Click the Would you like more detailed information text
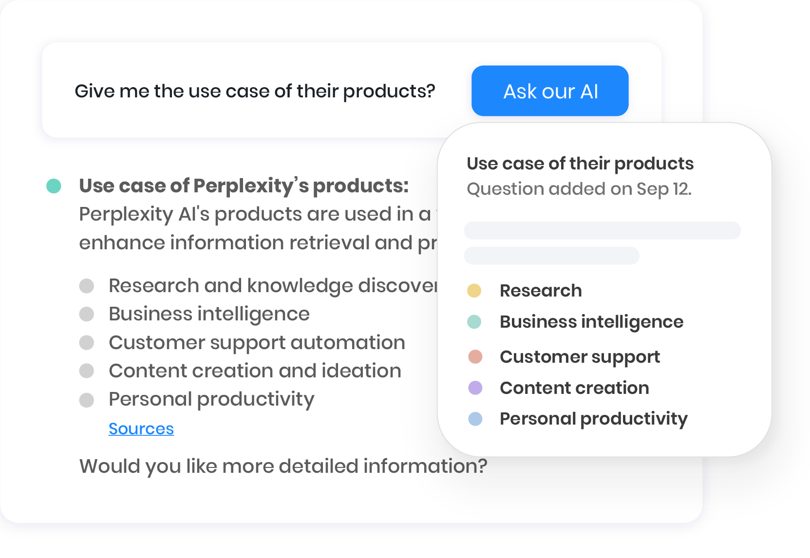The width and height of the screenshot is (810, 558). (283, 466)
